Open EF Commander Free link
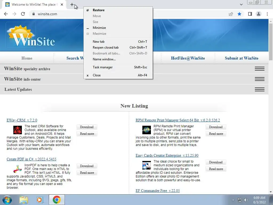 click(158, 191)
